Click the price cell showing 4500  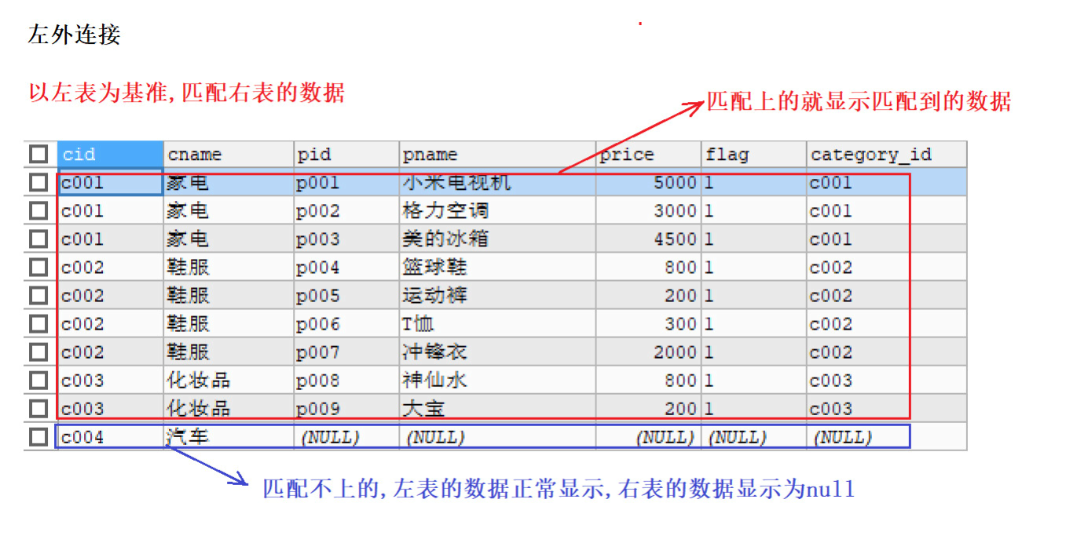(x=648, y=239)
